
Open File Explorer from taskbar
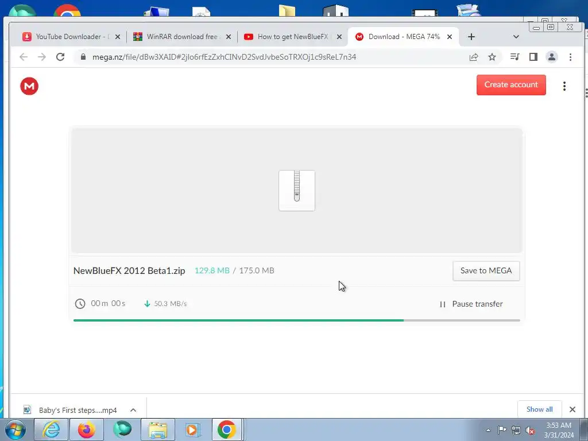(158, 430)
